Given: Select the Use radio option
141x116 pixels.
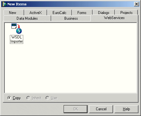Looking at the screenshot, I should click(x=52, y=98).
